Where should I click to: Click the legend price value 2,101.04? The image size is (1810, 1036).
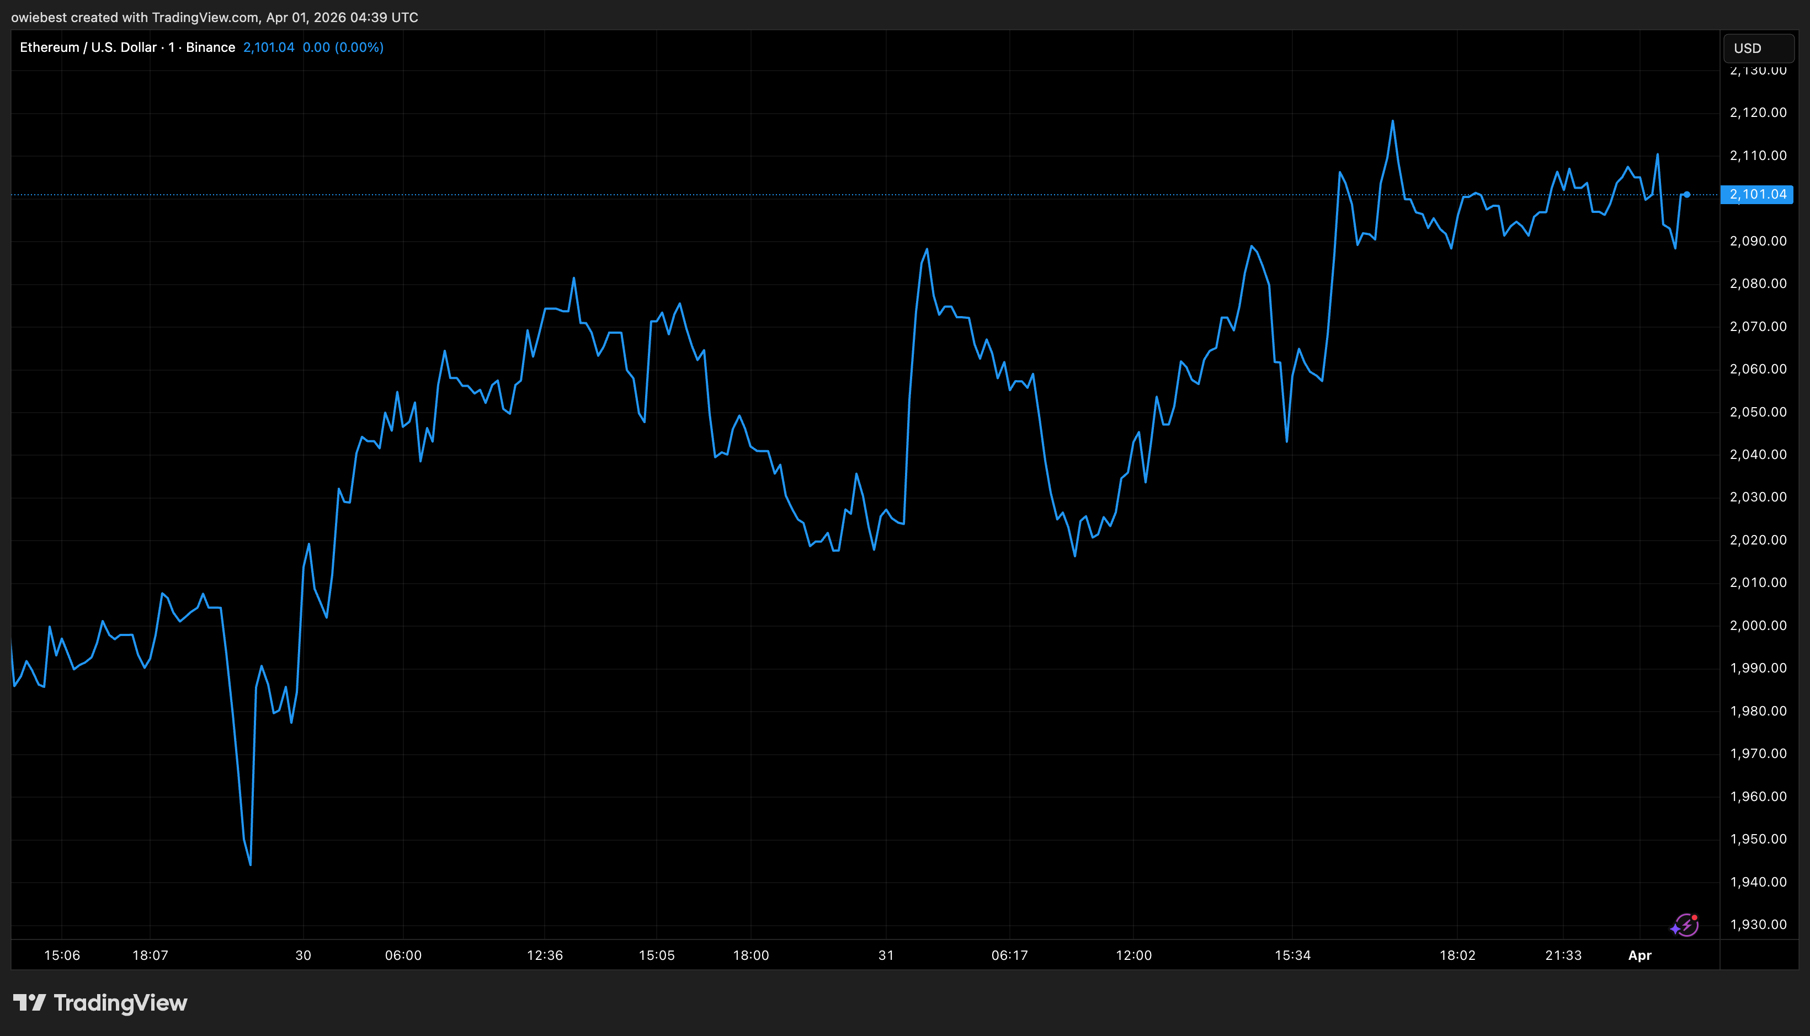click(268, 47)
